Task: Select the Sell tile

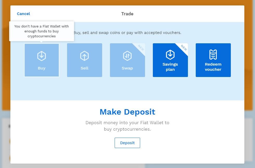Action: coord(84,60)
